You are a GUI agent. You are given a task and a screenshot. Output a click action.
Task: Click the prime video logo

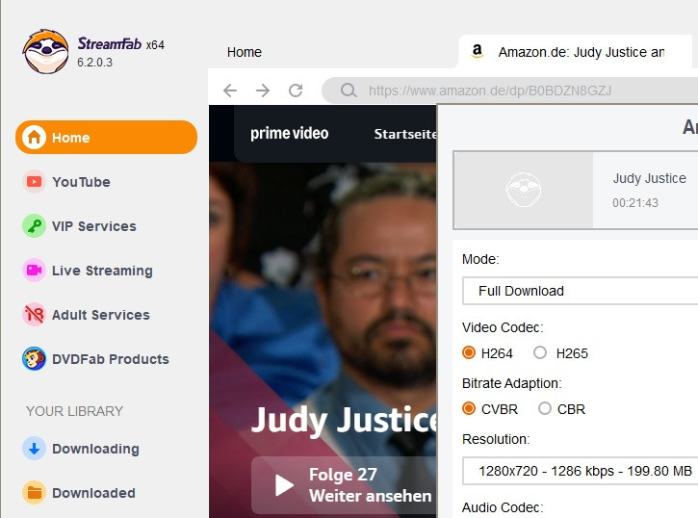tap(290, 133)
